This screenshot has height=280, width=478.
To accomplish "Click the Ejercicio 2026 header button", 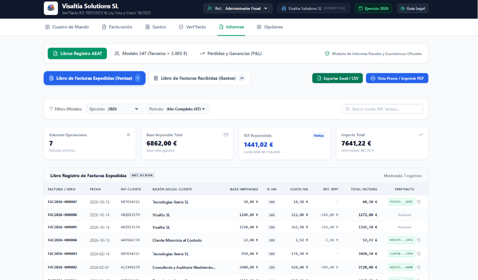I will coord(373,8).
